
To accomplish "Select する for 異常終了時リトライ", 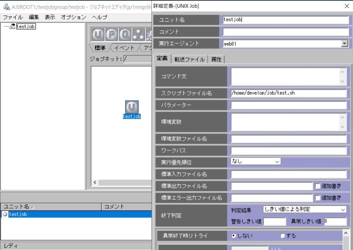I will [x=282, y=235].
